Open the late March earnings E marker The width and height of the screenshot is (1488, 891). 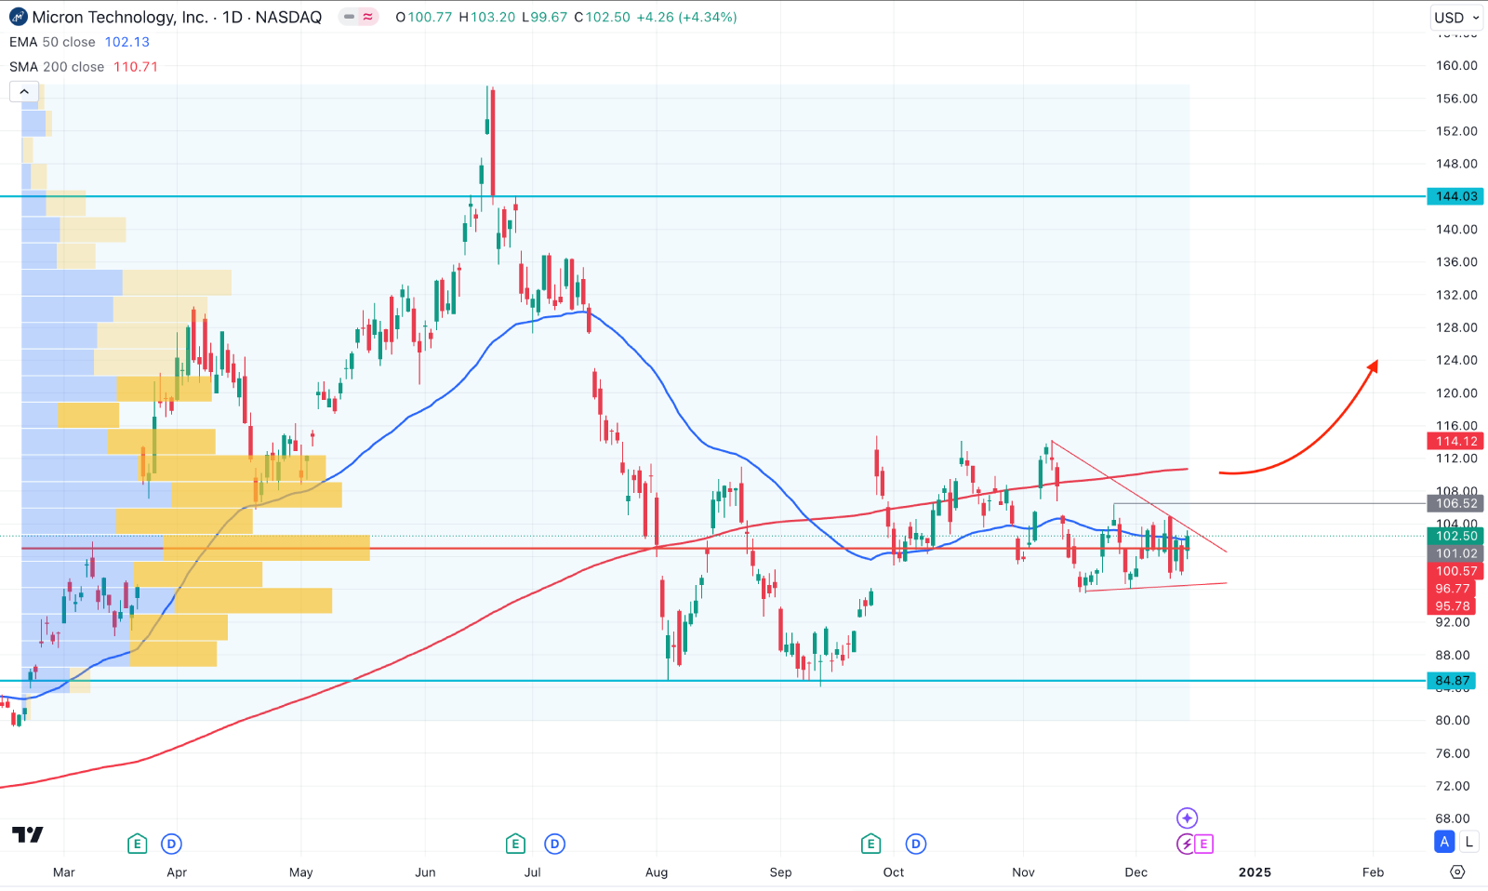(x=137, y=844)
